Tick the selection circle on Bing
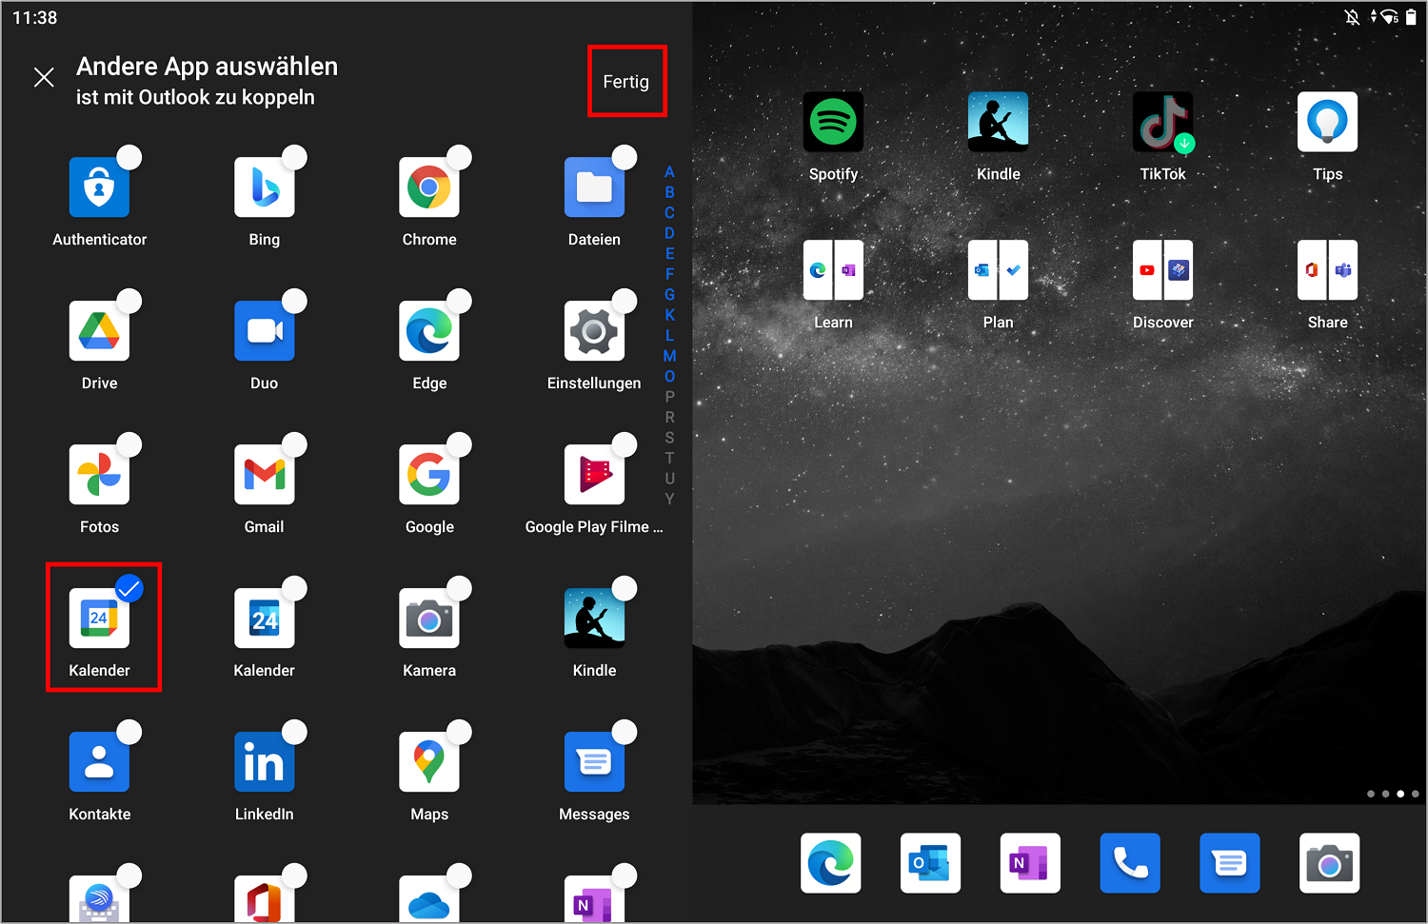This screenshot has width=1428, height=924. pyautogui.click(x=295, y=157)
